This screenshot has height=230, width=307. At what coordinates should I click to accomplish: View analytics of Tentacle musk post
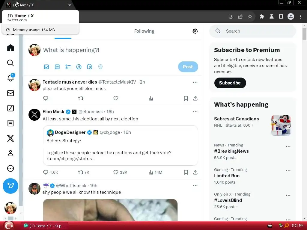click(151, 98)
